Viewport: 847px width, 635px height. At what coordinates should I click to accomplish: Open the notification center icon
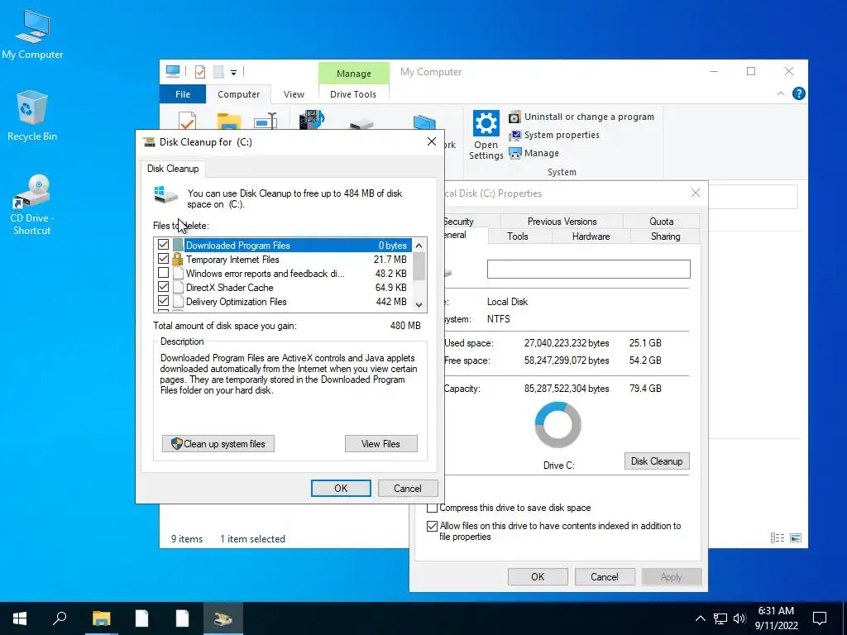click(820, 618)
